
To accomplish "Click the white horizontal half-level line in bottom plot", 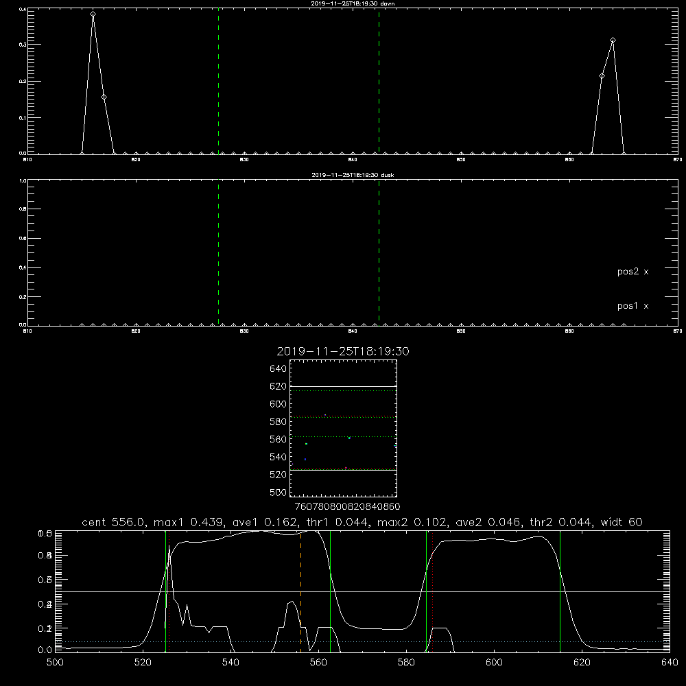I will coord(362,591).
